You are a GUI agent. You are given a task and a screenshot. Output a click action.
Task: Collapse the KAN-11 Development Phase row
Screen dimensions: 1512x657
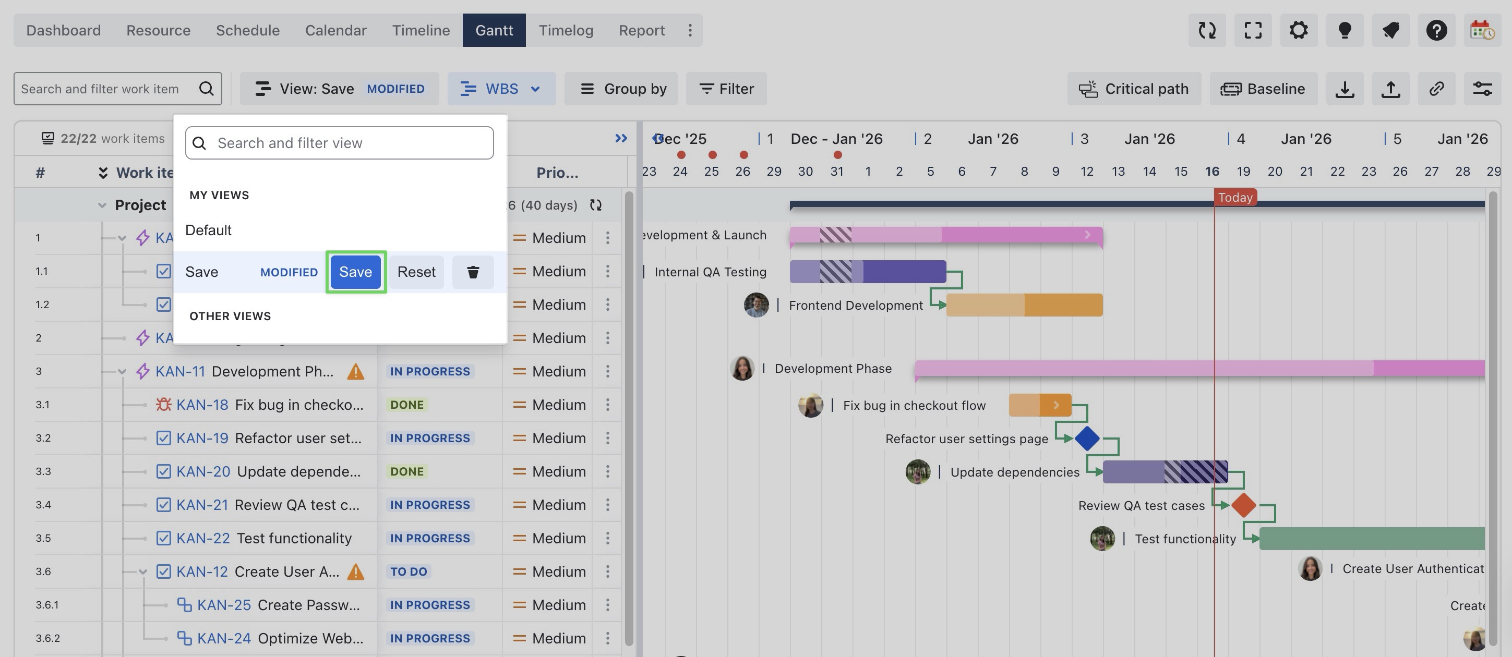[x=122, y=371]
